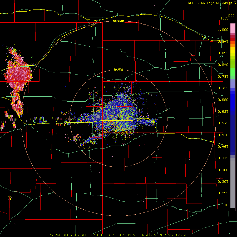Pick the light pink swatch atop color bar

click(233, 28)
